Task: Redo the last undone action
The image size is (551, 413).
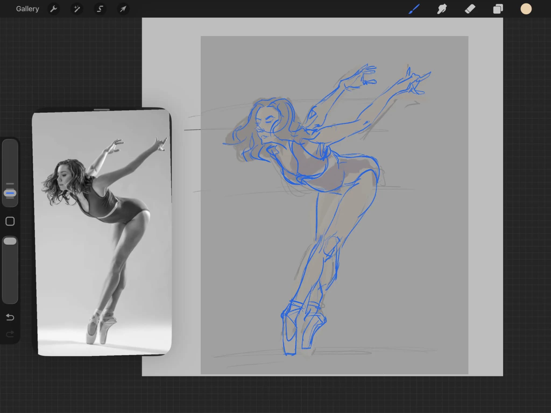Action: pos(10,334)
